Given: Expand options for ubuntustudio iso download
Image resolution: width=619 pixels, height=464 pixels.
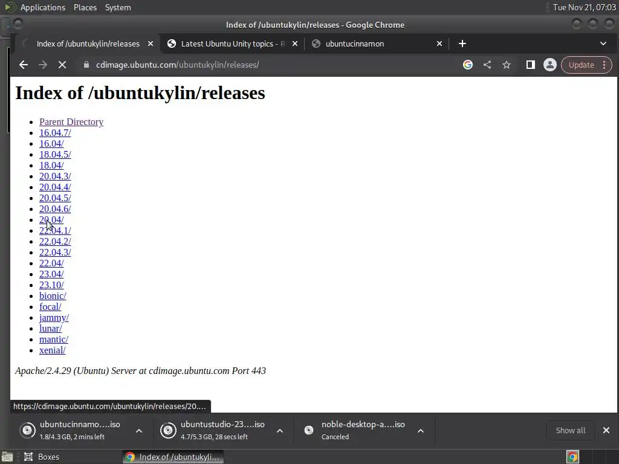Looking at the screenshot, I should coord(280,430).
